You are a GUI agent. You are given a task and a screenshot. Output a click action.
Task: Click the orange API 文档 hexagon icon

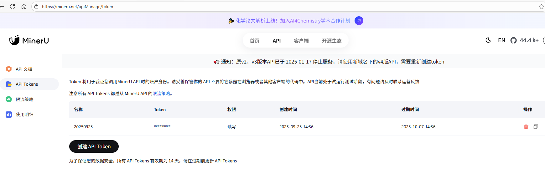9,69
